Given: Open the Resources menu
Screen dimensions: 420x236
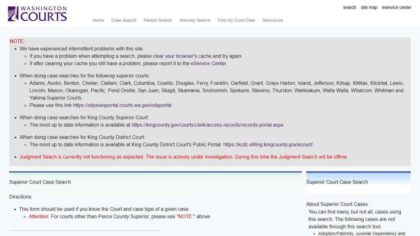Looking at the screenshot, I should (x=272, y=20).
